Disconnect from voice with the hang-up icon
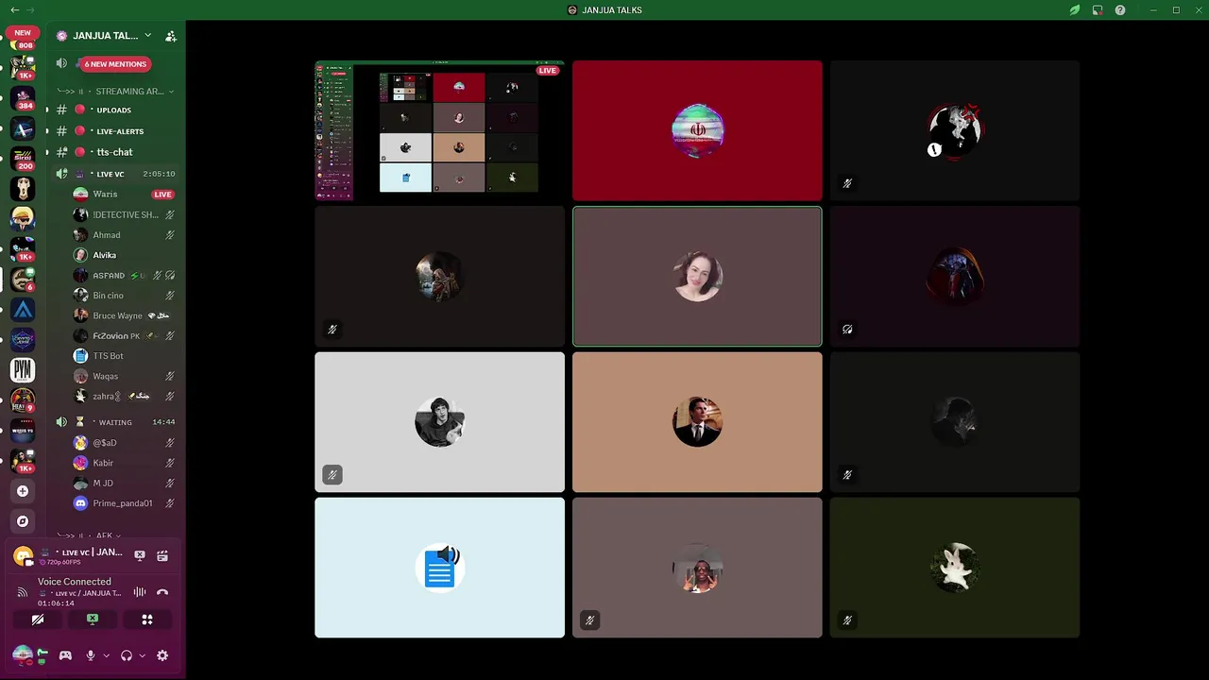This screenshot has height=680, width=1209. point(162,592)
